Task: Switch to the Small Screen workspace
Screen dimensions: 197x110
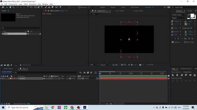Action: 135,7
